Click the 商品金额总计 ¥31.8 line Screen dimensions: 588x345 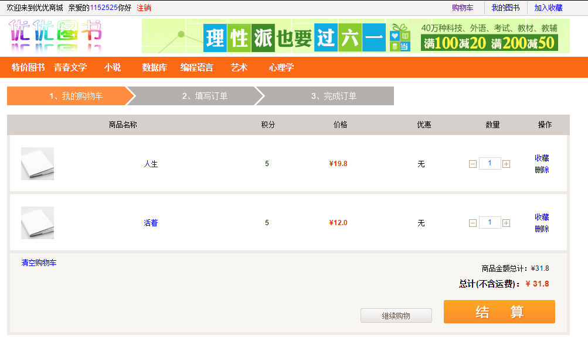pos(515,268)
